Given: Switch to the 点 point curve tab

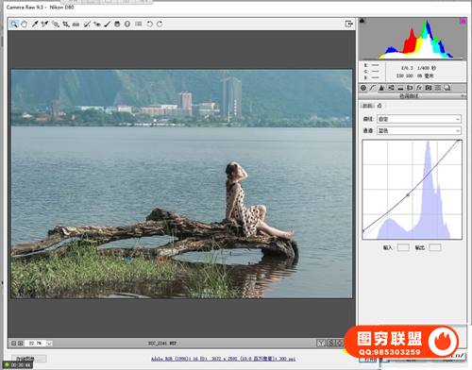Looking at the screenshot, I should 379,106.
